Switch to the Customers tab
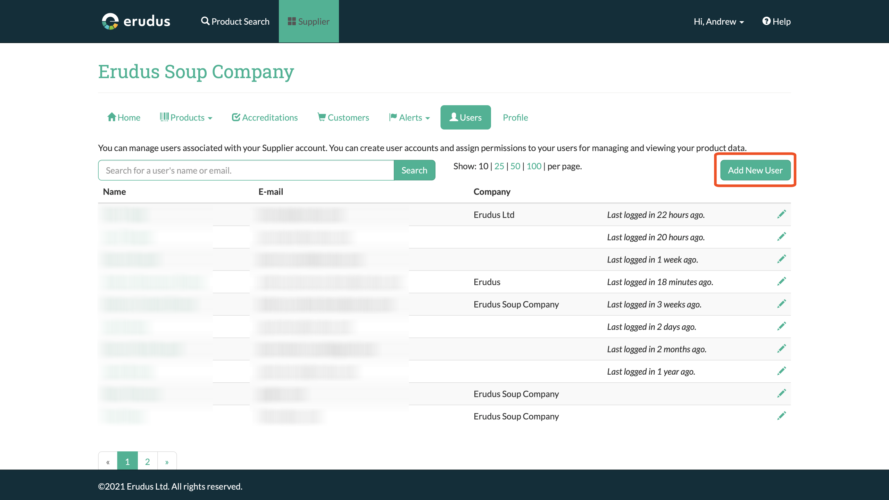Image resolution: width=889 pixels, height=500 pixels. tap(343, 117)
